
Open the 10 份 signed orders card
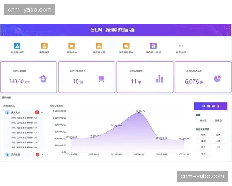point(87,77)
